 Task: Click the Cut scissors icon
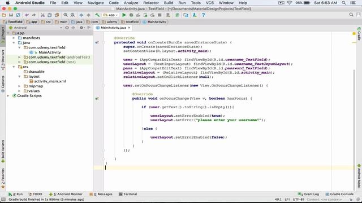pos(42,15)
